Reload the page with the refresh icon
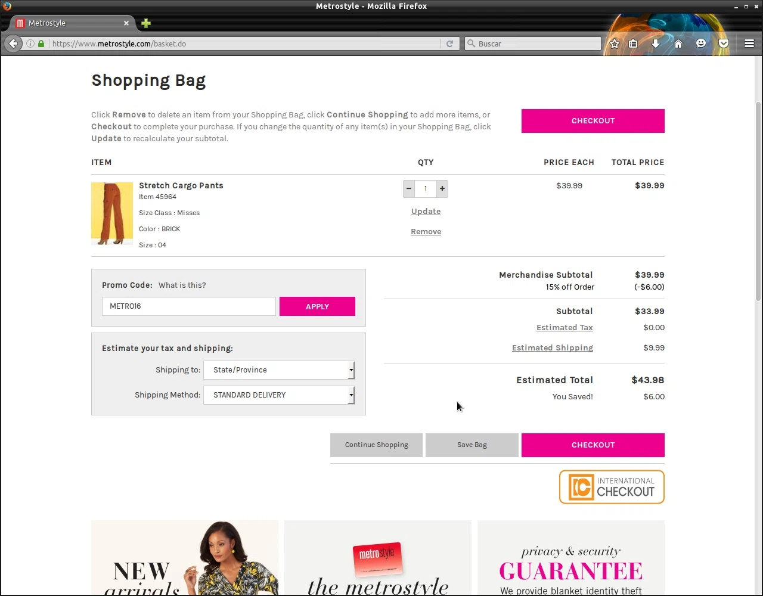This screenshot has width=763, height=596. click(449, 44)
